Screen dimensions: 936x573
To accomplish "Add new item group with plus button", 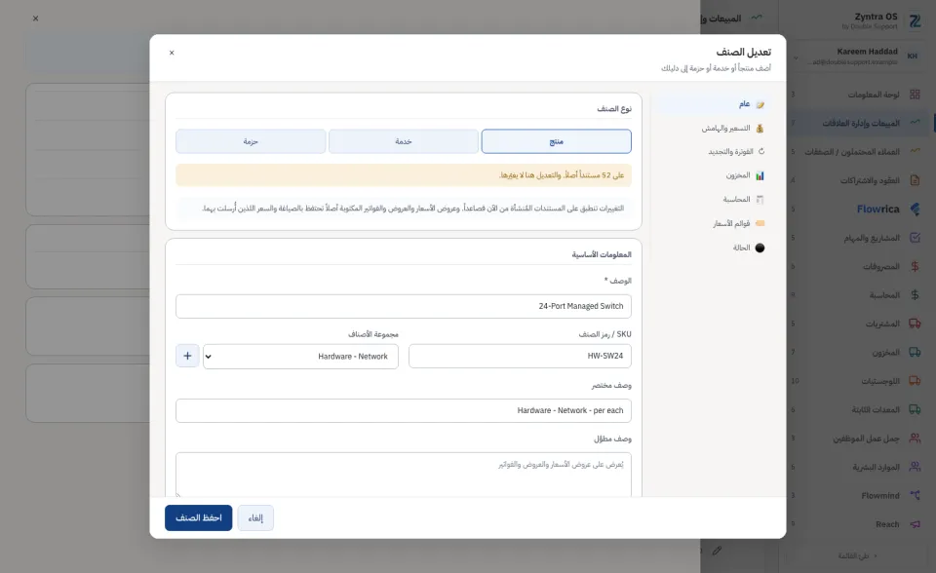I will point(187,356).
